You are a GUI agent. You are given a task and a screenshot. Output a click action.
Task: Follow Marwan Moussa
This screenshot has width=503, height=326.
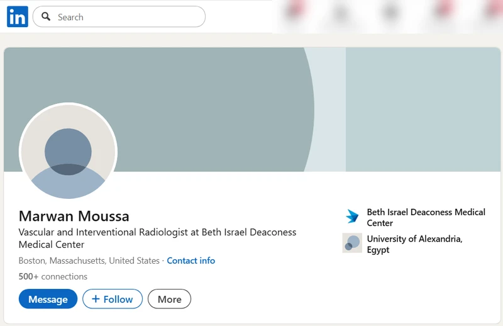point(113,299)
